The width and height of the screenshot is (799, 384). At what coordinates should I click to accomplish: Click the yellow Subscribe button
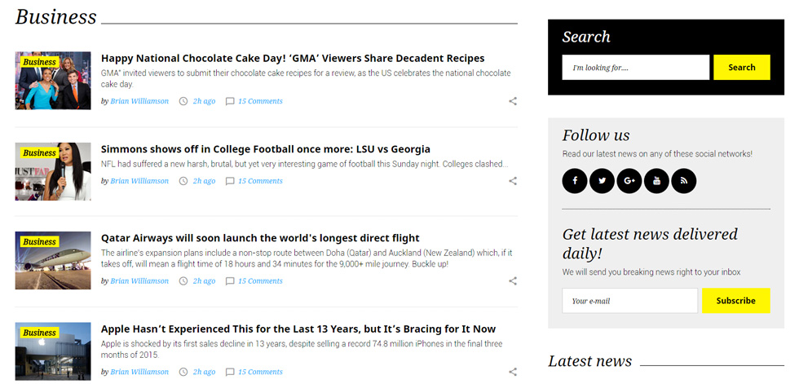click(735, 301)
